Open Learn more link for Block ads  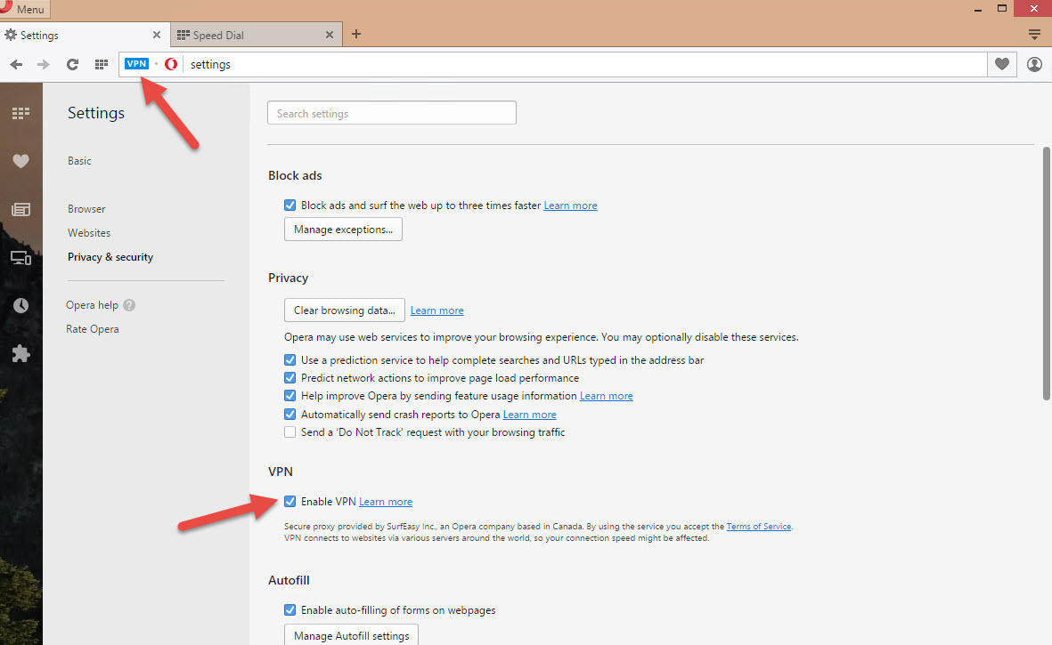pos(570,206)
